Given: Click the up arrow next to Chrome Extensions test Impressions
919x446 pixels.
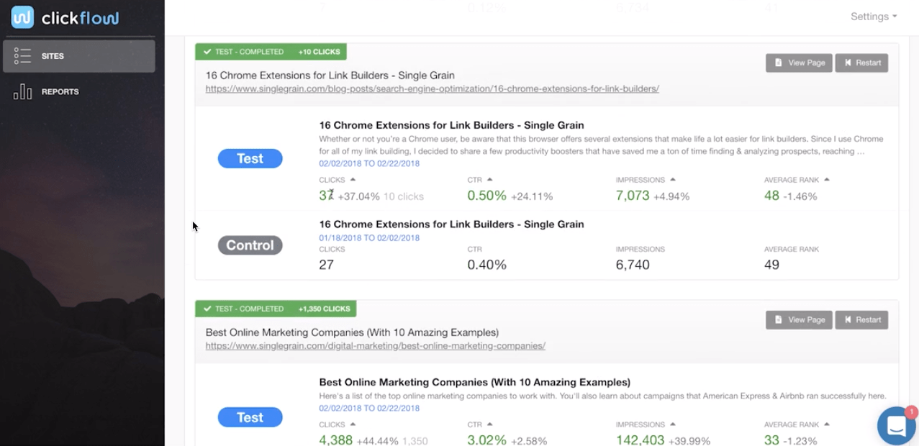Looking at the screenshot, I should [x=673, y=180].
